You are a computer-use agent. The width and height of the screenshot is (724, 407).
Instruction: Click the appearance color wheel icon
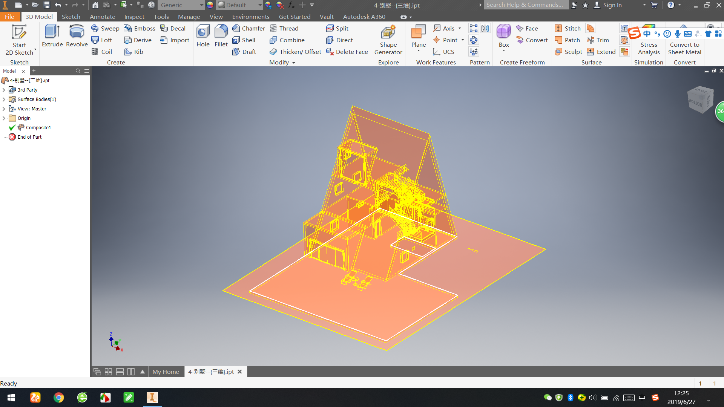coord(210,5)
